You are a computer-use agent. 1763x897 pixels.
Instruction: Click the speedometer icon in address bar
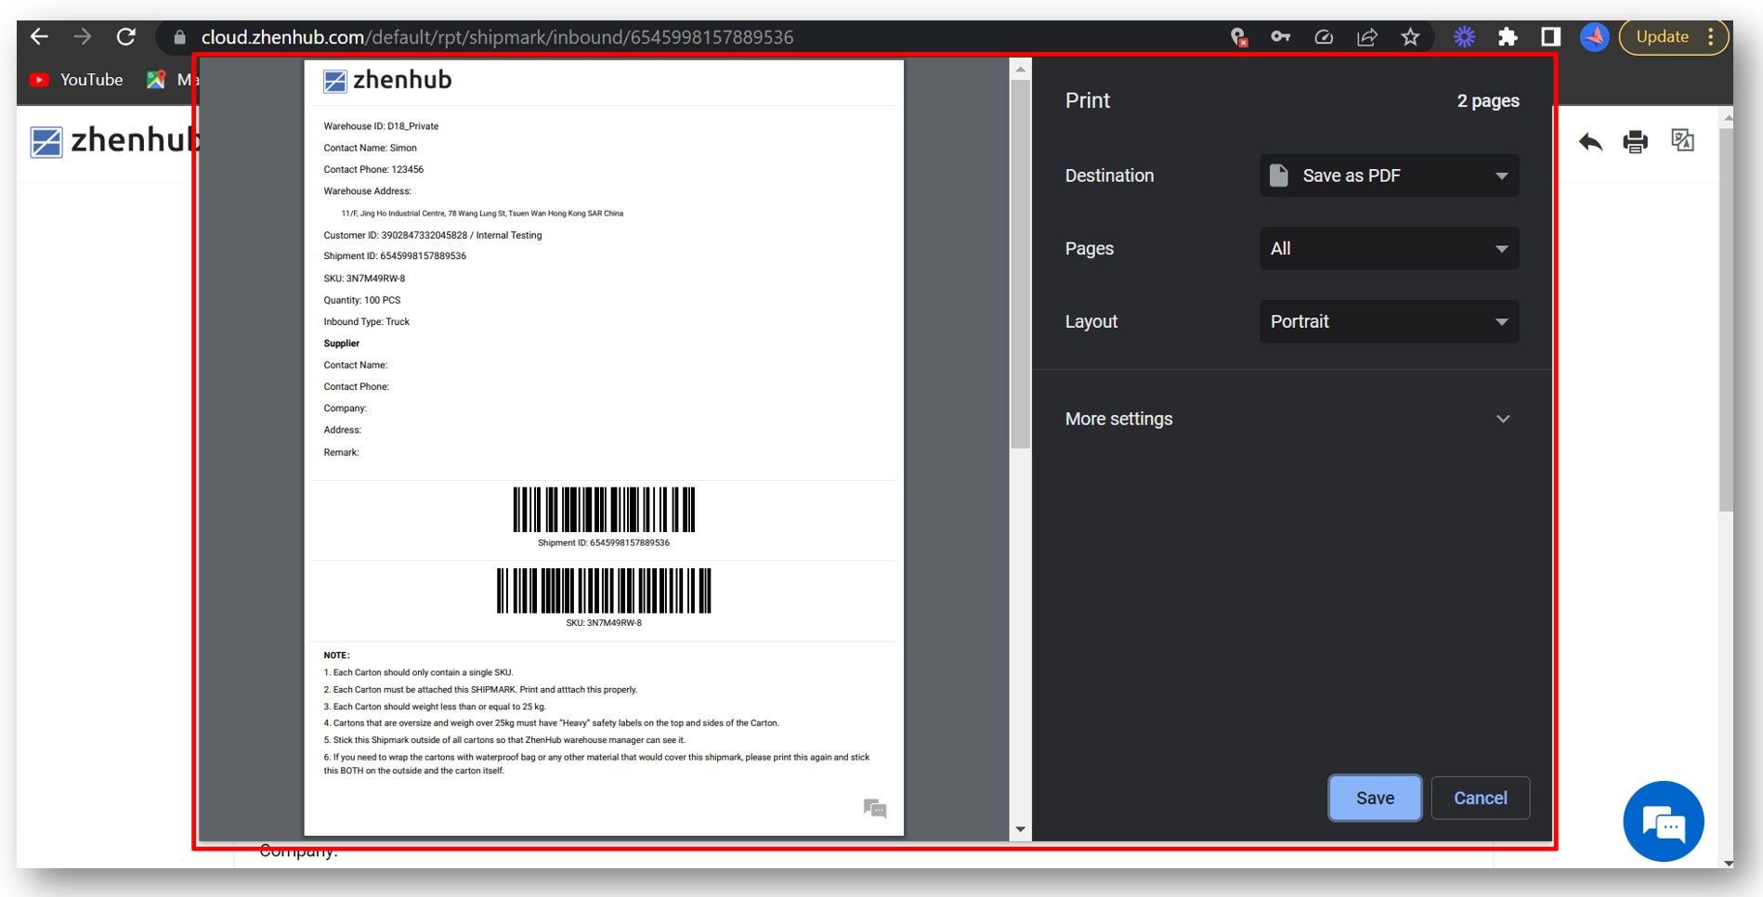click(x=1324, y=37)
